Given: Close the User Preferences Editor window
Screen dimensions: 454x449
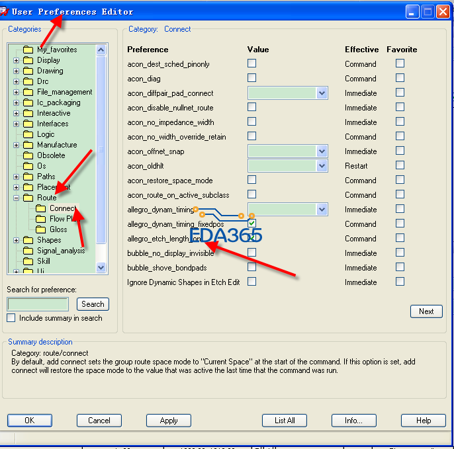Looking at the screenshot, I should click(443, 12).
